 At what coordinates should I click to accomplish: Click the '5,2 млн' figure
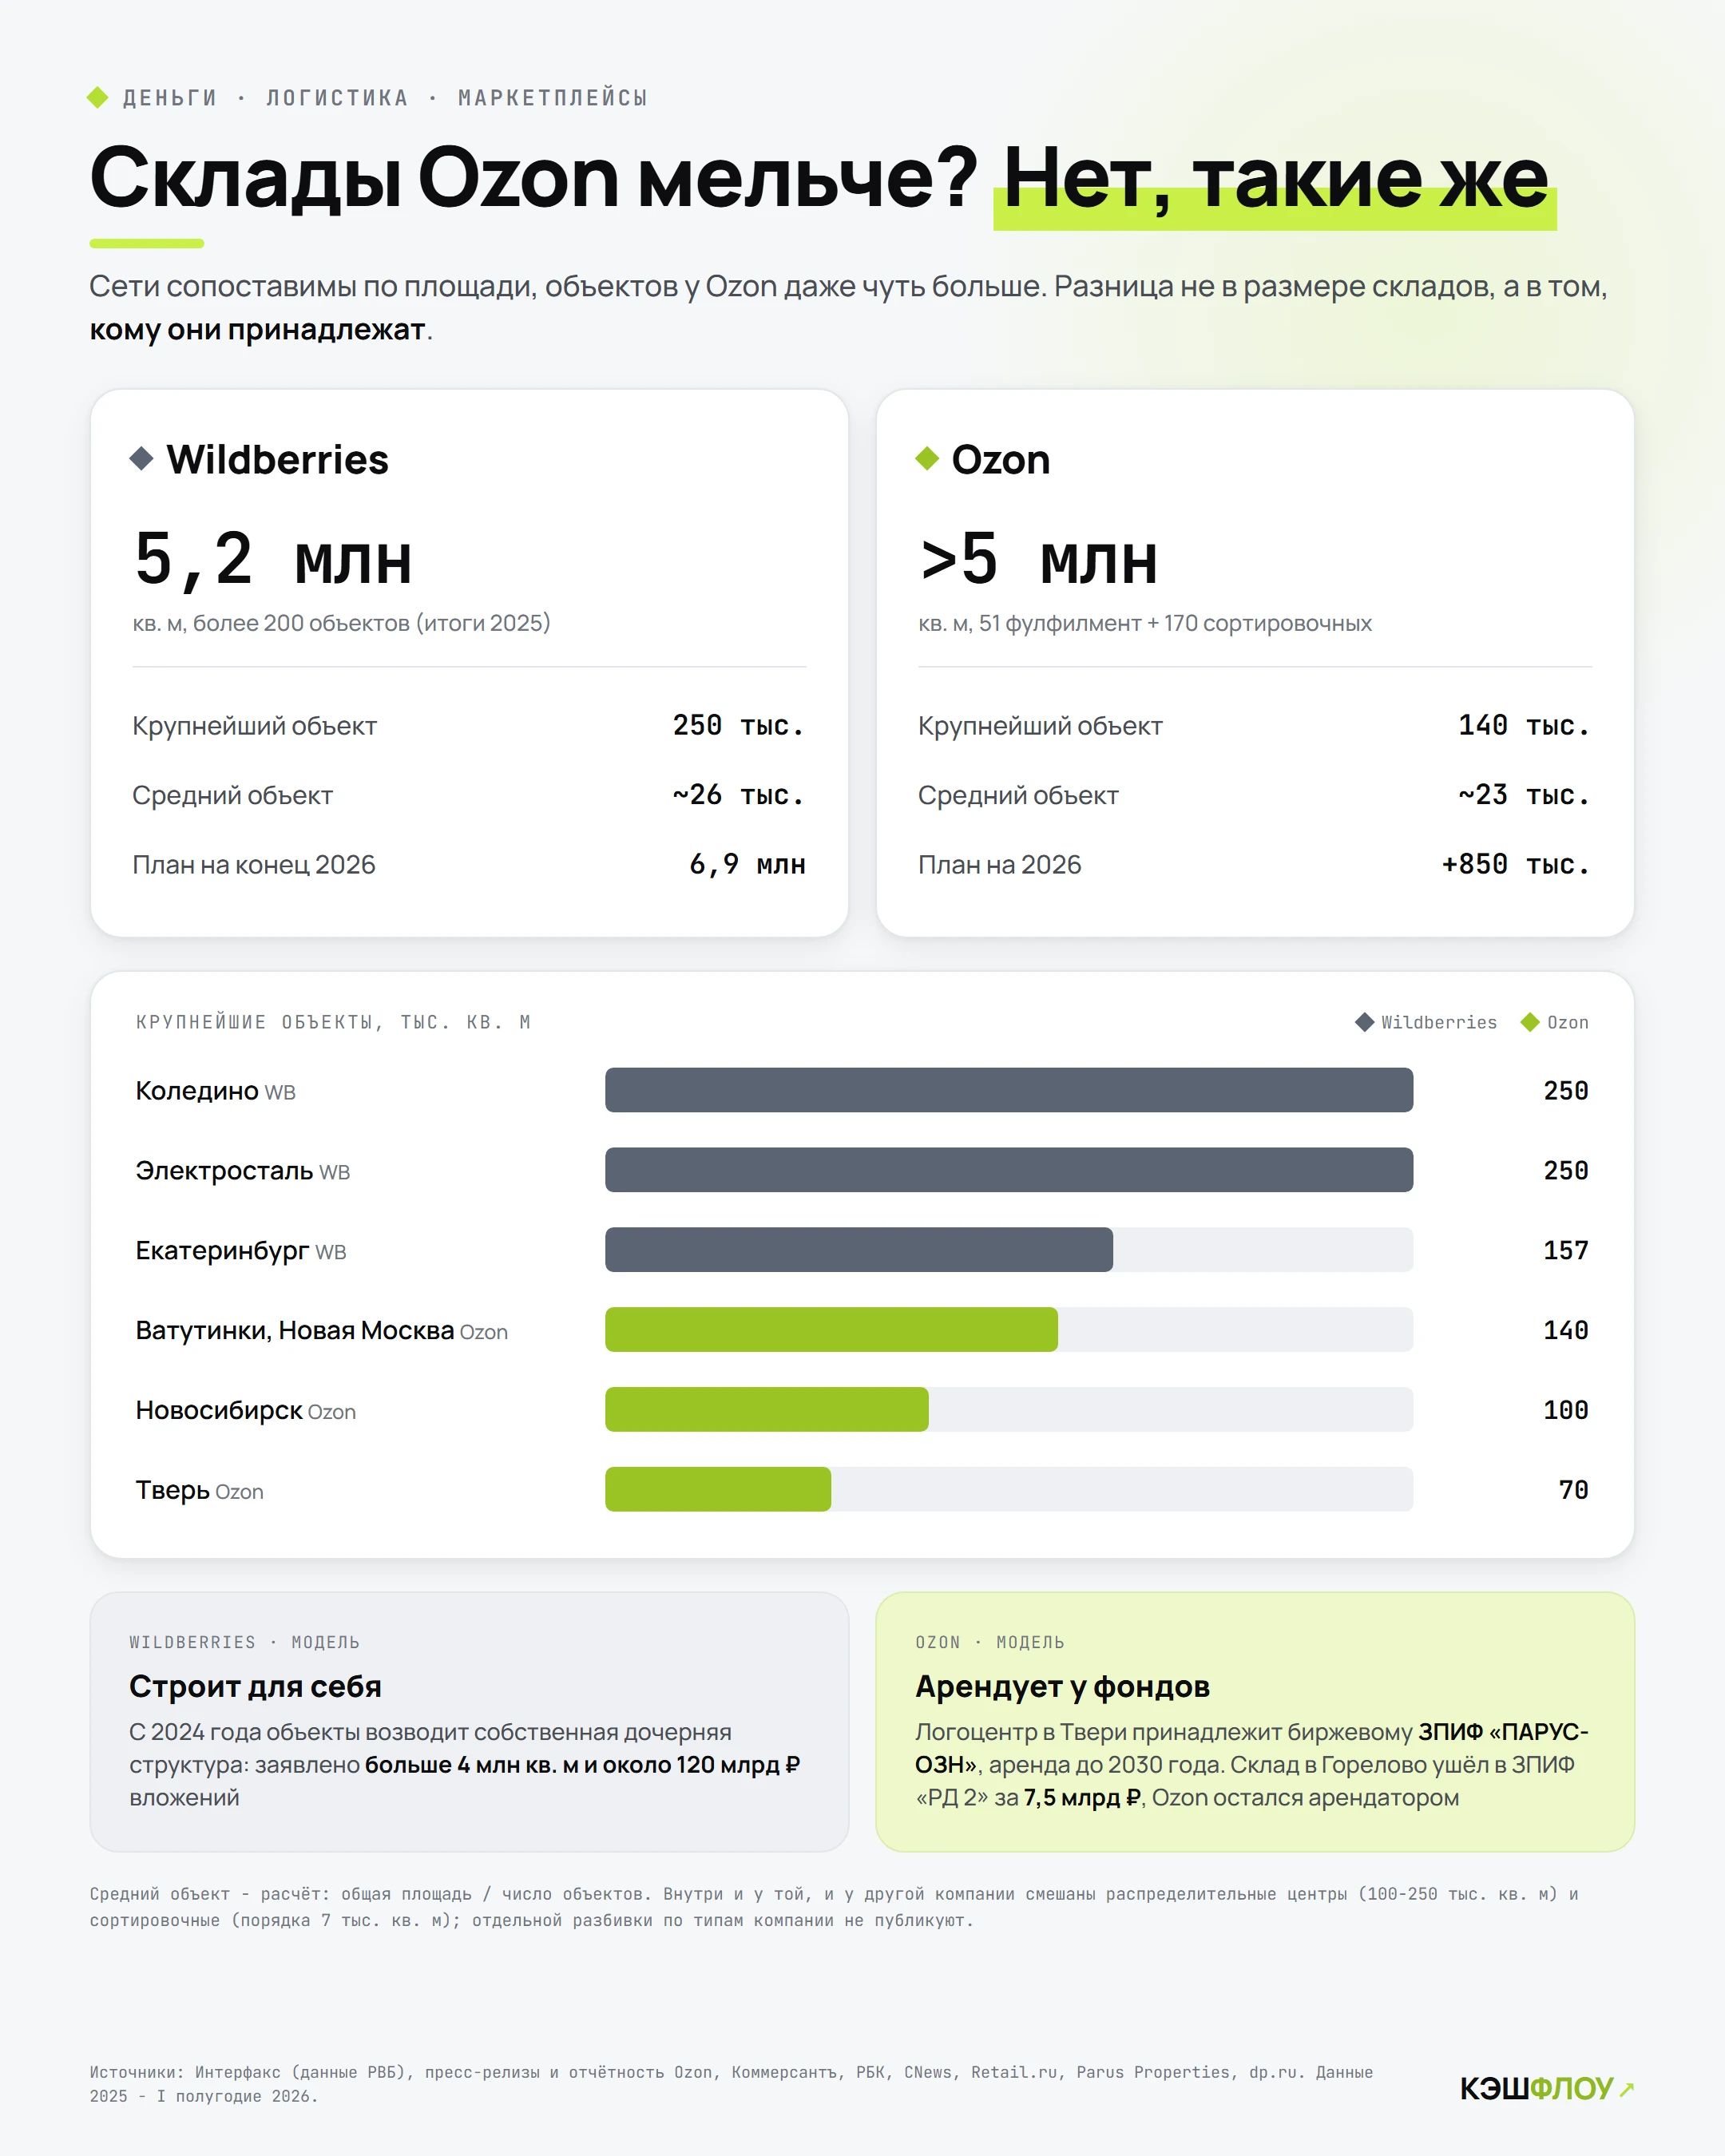pyautogui.click(x=273, y=558)
